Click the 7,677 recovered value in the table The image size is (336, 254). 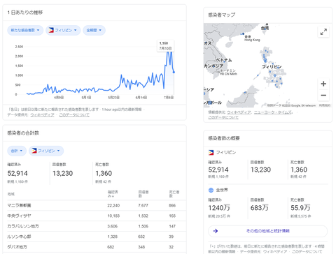pyautogui.click(x=143, y=205)
